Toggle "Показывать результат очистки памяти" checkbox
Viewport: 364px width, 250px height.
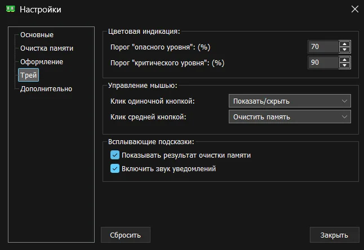[x=115, y=155]
